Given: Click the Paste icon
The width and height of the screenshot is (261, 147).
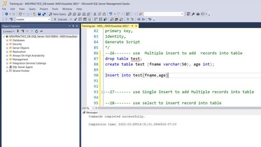Looking at the screenshot, I should point(104,14).
